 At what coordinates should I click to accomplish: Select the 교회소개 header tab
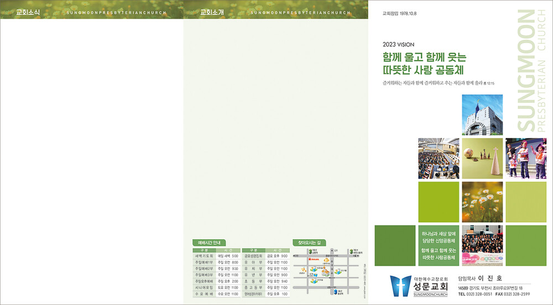[x=211, y=12]
